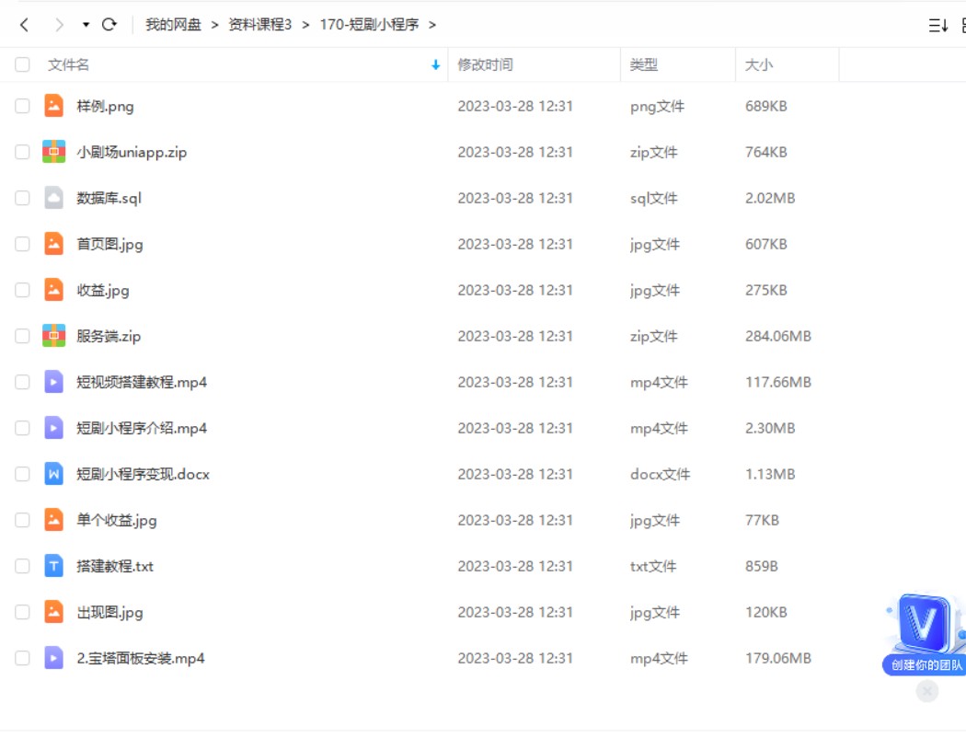Select file name 收益.jpg

point(103,291)
